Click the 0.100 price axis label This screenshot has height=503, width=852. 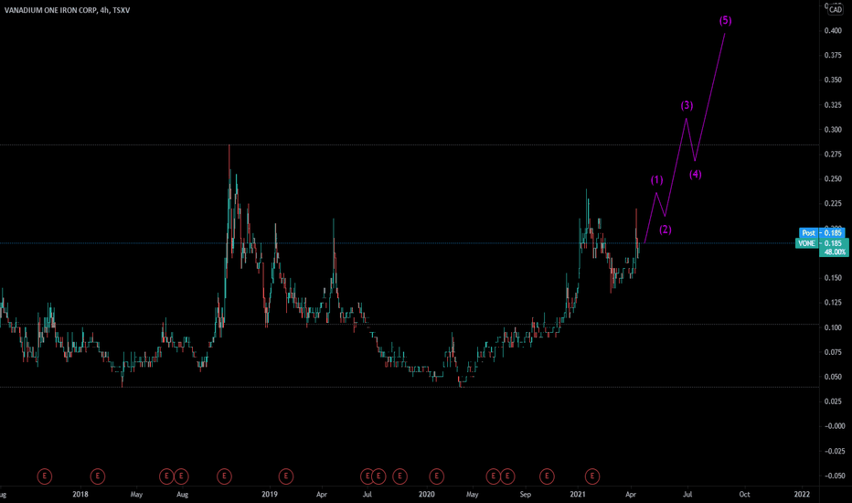833,327
